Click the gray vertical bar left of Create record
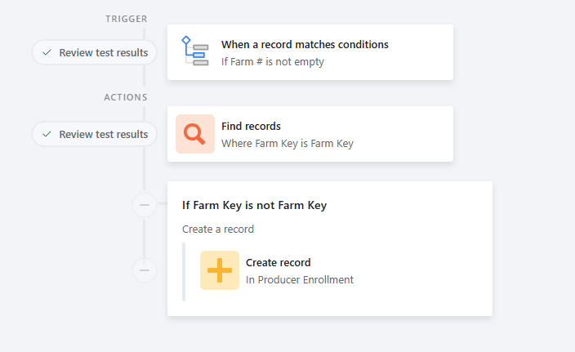Screen dimensions: 575x352 [x=184, y=272]
